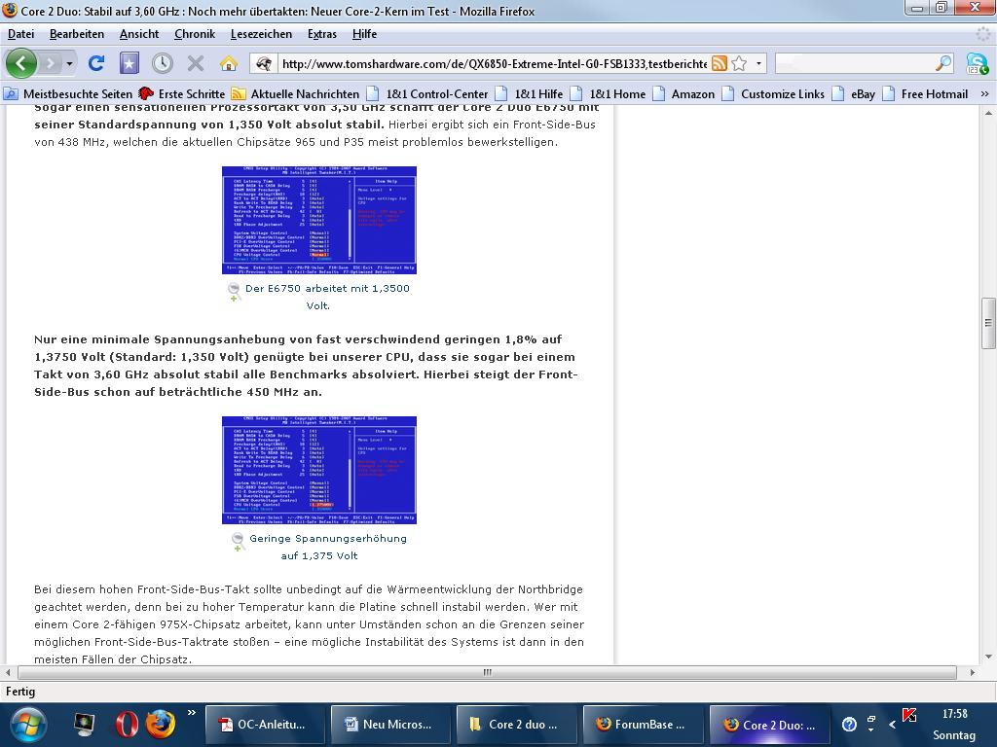Expand the quick launch overflow chevron
This screenshot has width=997, height=747.
pos(192,713)
